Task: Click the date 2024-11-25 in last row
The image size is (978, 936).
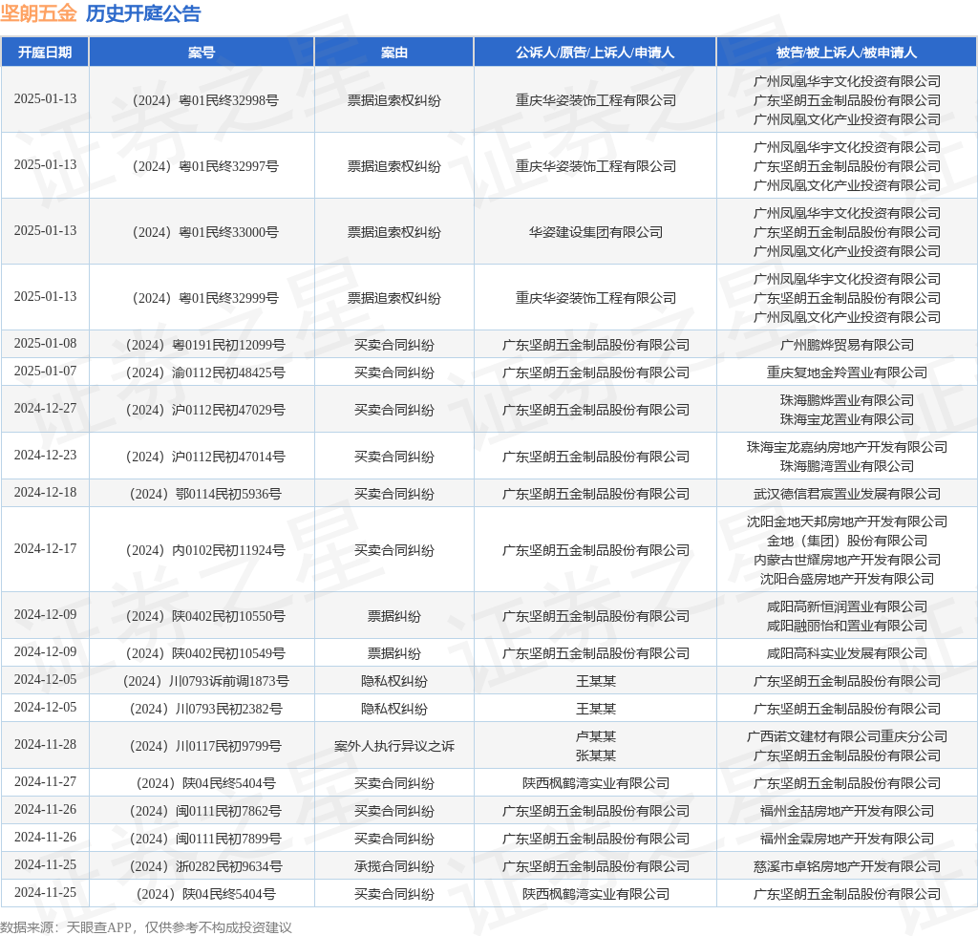Action: click(45, 892)
